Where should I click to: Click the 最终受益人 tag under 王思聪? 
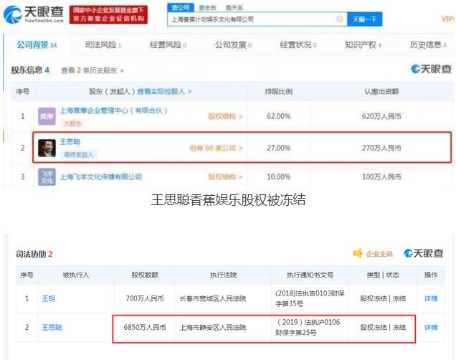79,155
